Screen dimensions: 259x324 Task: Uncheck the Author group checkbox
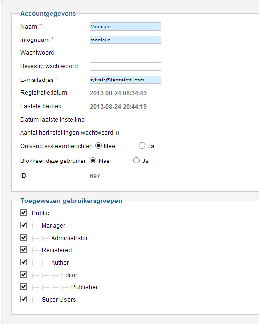pos(24,262)
